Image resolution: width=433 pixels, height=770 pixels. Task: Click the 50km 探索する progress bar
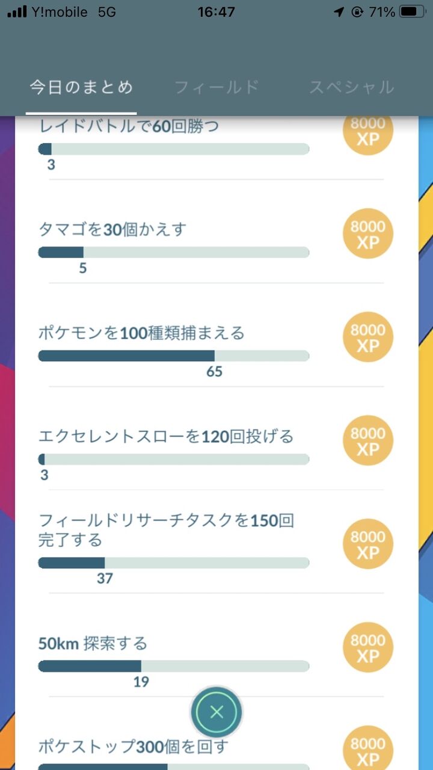173,666
